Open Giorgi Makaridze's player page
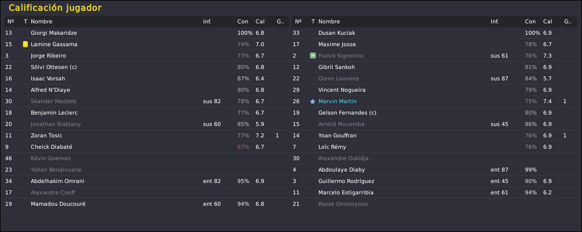 [54, 33]
